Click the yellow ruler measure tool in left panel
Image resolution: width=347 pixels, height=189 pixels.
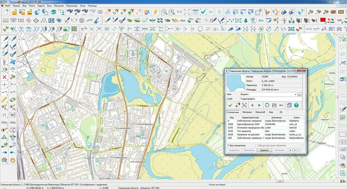(x=4, y=100)
